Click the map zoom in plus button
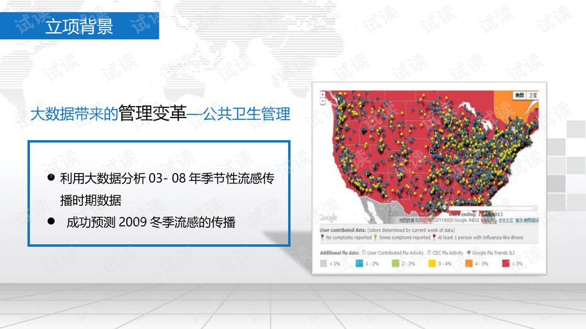 click(322, 94)
